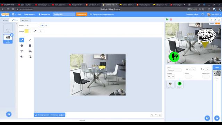Switch to the DOC - YouTube browser tab
The image size is (222, 125).
25,5
